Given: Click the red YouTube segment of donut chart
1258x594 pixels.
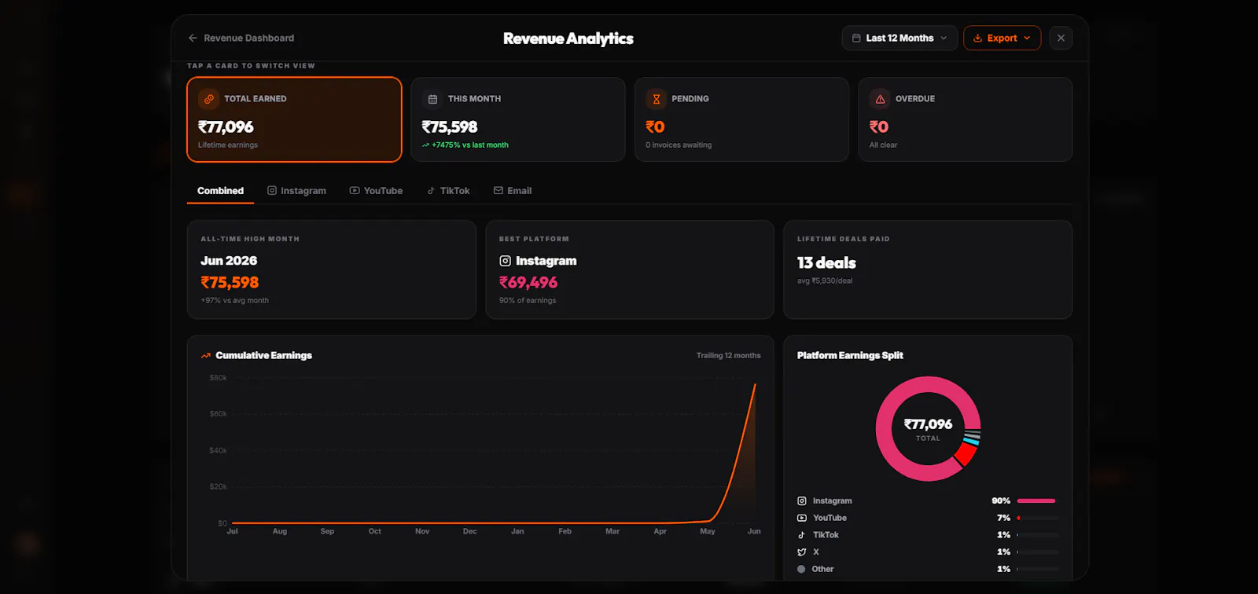Looking at the screenshot, I should [966, 454].
